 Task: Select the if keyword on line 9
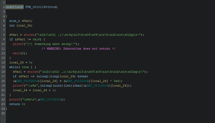[11, 39]
